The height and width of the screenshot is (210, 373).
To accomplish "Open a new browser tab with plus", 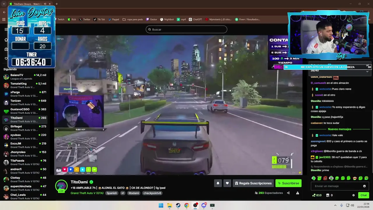I will [57, 4].
